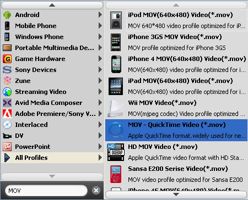This screenshot has height=200, width=248.
Task: Click the All Profiles triangle icon
Action: 7,158
